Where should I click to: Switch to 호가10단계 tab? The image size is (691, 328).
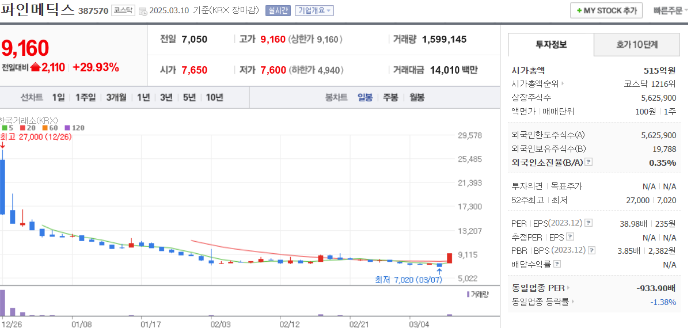(x=637, y=44)
